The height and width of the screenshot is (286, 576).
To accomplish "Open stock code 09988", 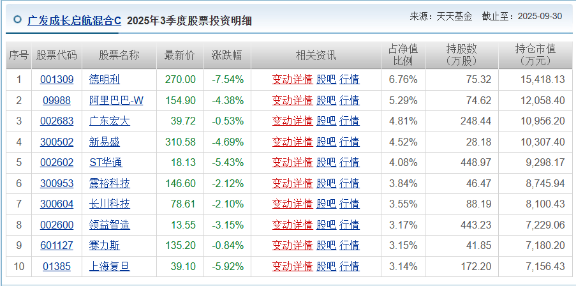I will (57, 100).
